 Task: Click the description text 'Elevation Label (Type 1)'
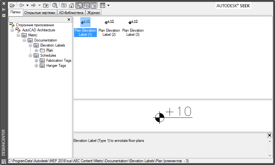(x=91, y=141)
